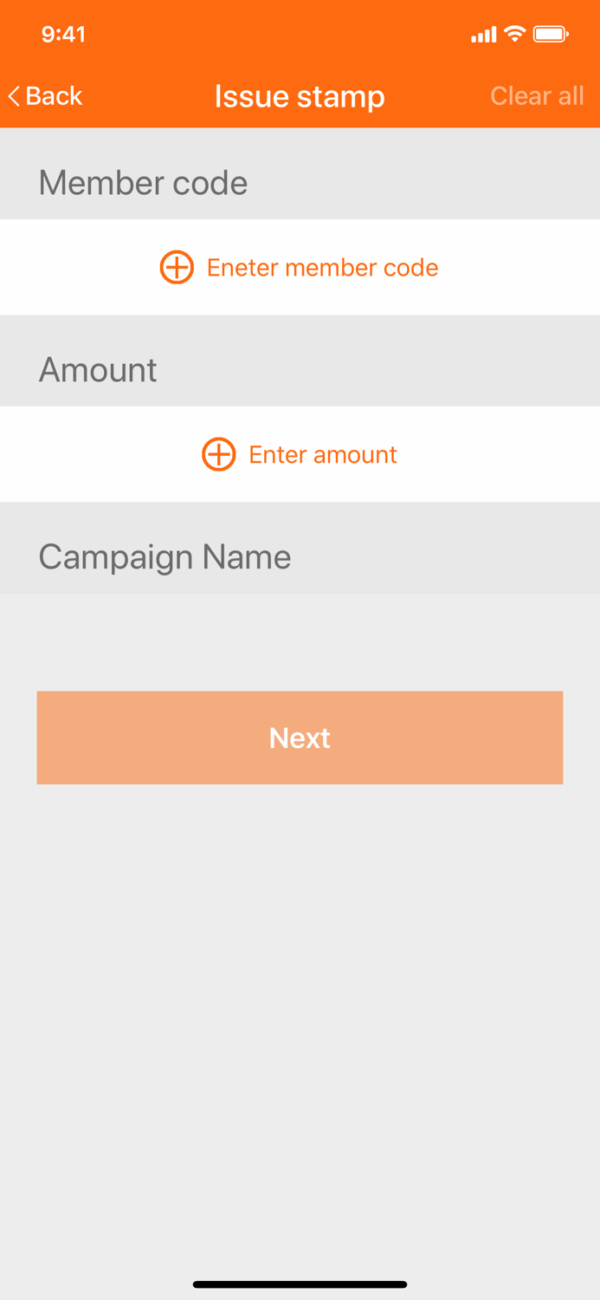600x1300 pixels.
Task: Select the Back navigation item
Action: 42,95
